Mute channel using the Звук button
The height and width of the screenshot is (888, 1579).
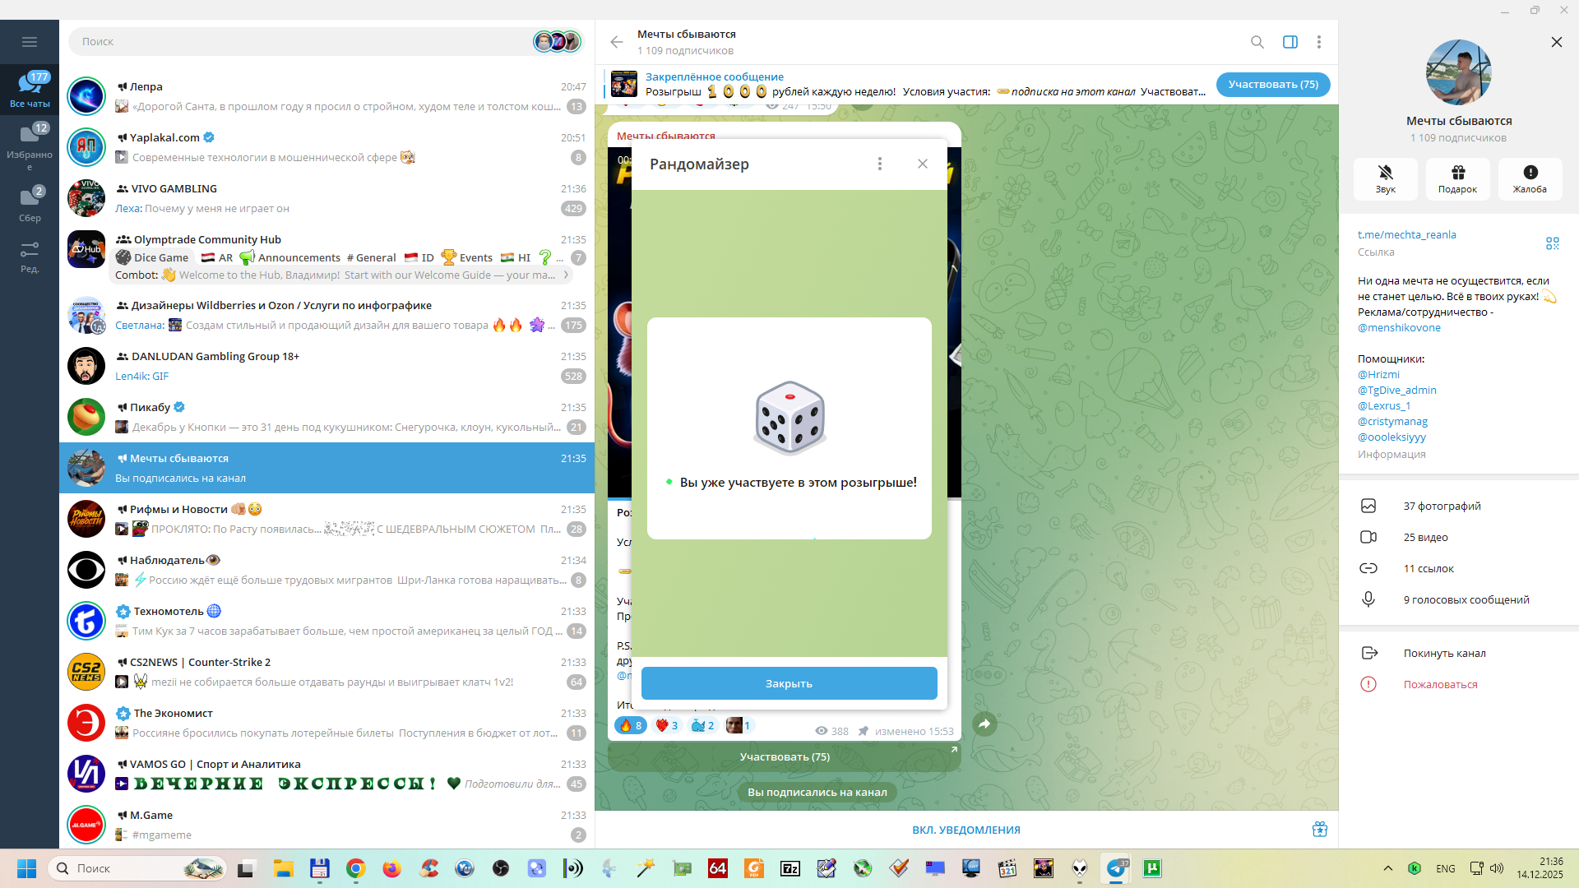pyautogui.click(x=1385, y=178)
